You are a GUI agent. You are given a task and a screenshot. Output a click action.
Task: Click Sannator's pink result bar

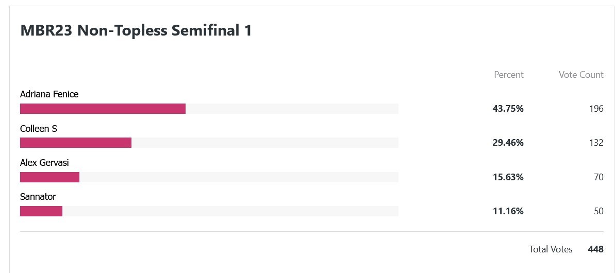(x=41, y=211)
